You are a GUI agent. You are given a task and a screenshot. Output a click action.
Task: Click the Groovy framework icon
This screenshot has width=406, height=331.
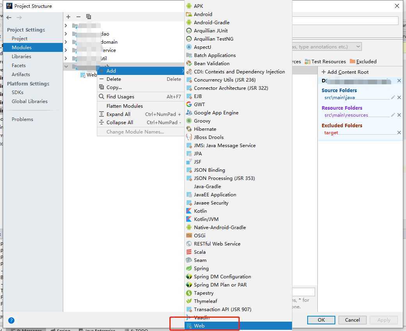coord(189,121)
